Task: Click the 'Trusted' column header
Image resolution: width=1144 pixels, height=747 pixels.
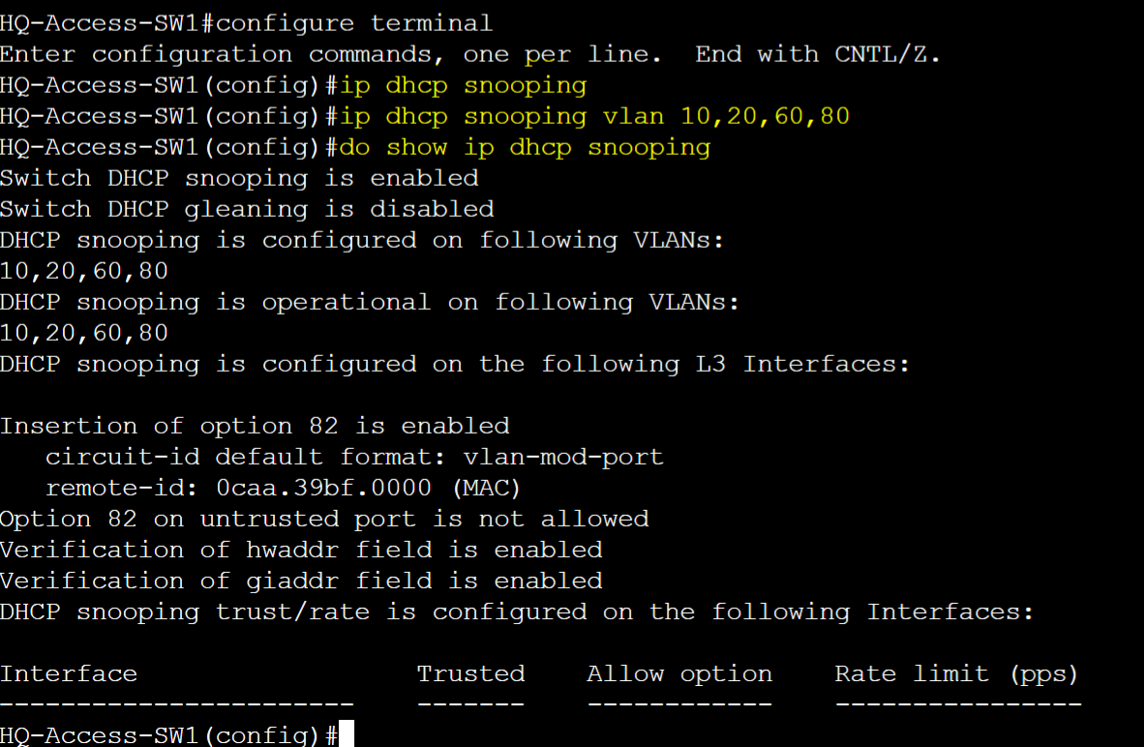Action: pyautogui.click(x=470, y=674)
